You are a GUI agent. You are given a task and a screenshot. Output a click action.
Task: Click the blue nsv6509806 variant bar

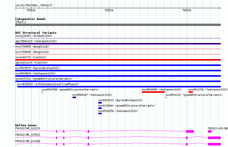pos(118,76)
